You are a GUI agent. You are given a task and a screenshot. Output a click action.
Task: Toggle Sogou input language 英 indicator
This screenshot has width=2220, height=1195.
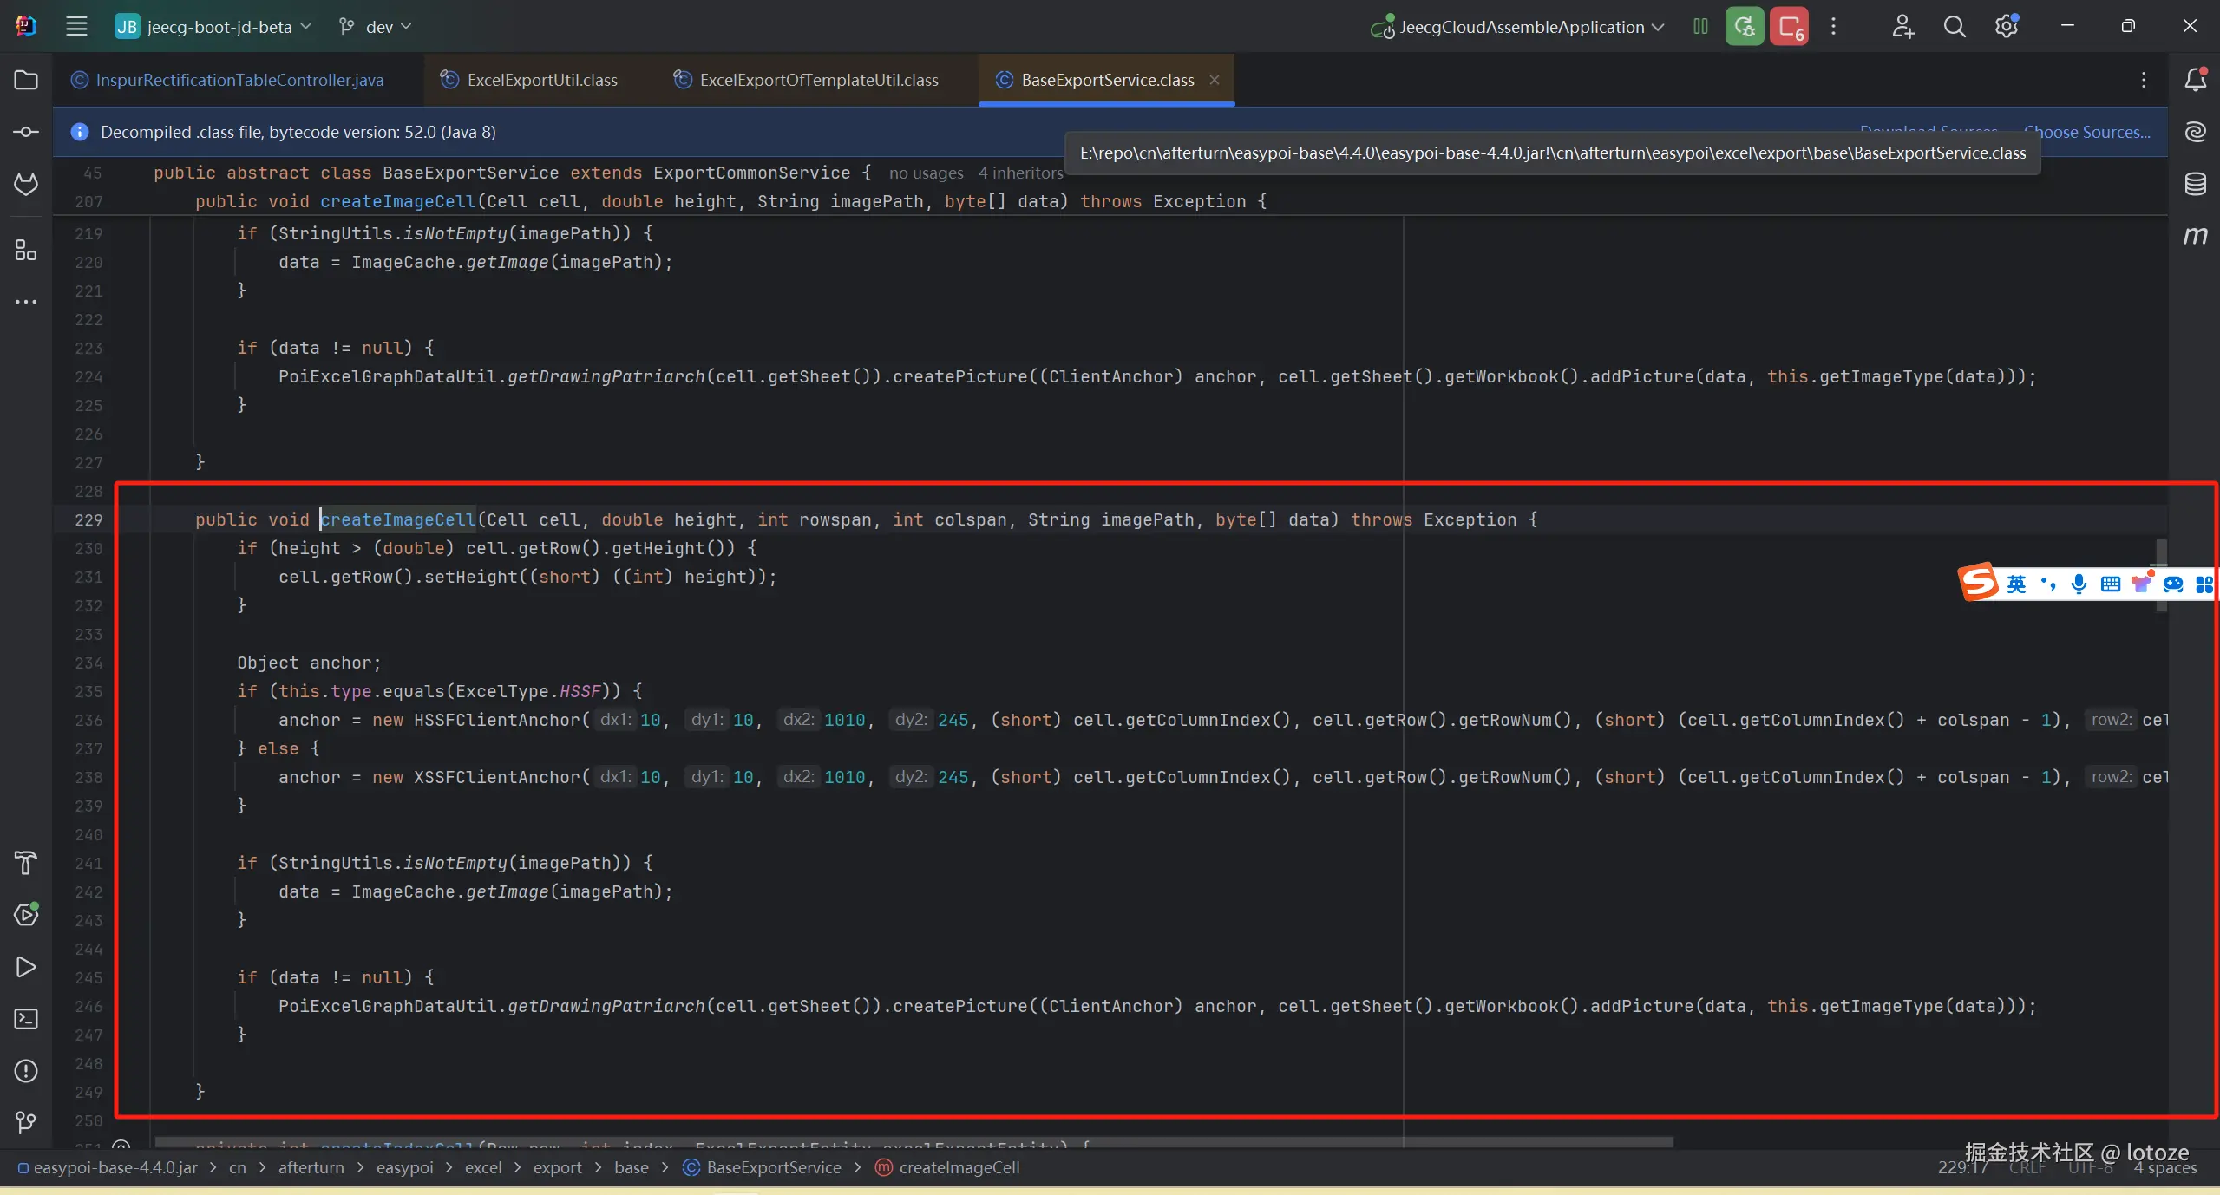(x=2016, y=584)
